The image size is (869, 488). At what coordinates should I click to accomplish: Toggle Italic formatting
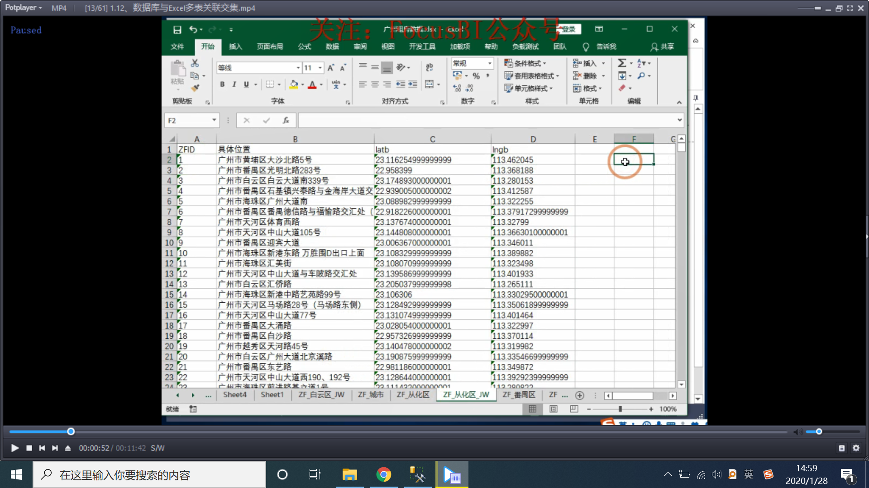(x=234, y=84)
